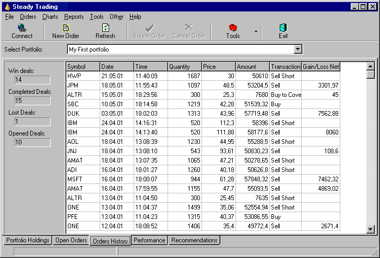The height and width of the screenshot is (258, 380).
Task: Sort by the Amount column header
Action: tap(253, 67)
